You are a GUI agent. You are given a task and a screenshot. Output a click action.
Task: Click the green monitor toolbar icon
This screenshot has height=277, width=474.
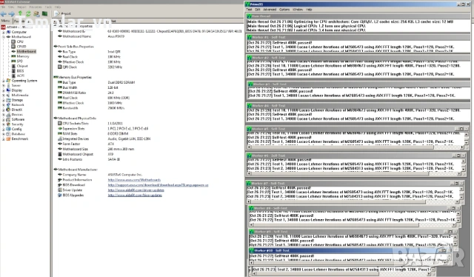tap(44, 13)
